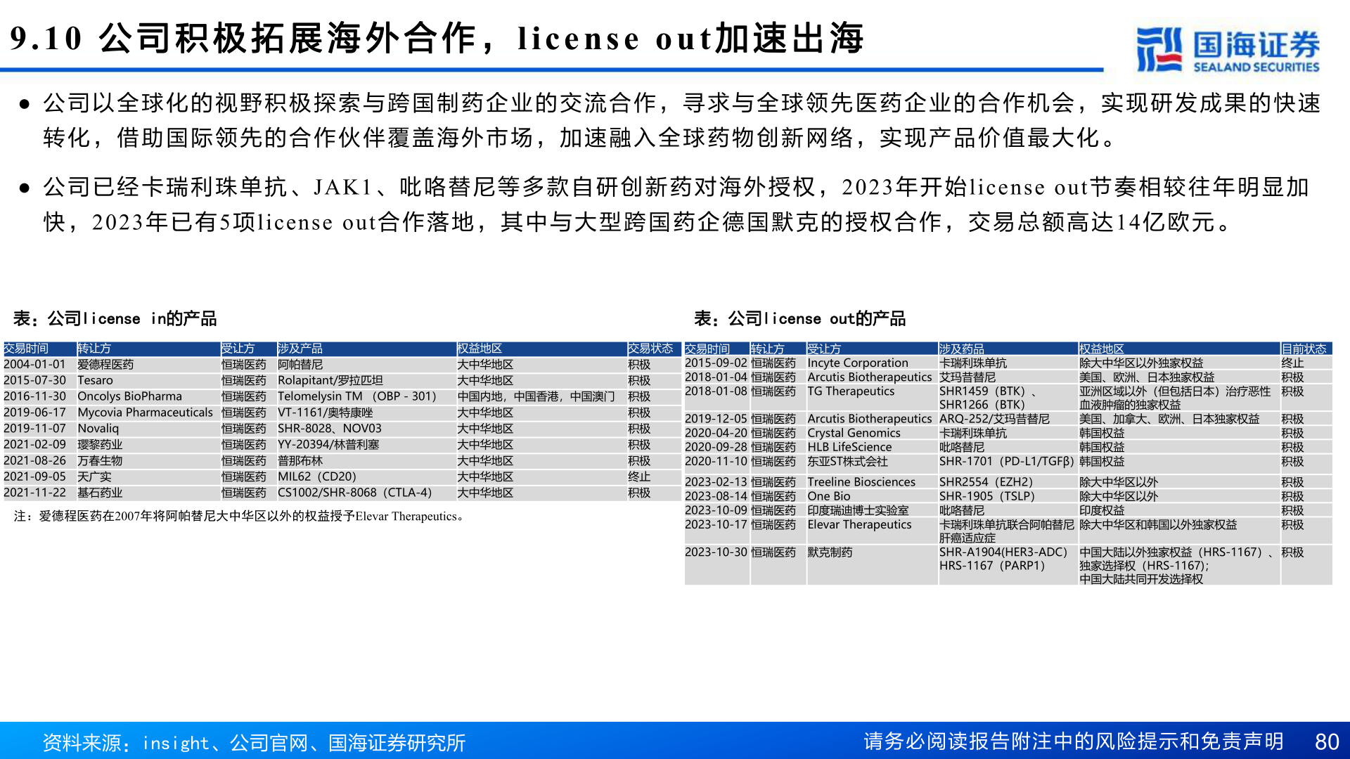Click the source line '资料来源：insight'
The image size is (1350, 759).
click(254, 743)
